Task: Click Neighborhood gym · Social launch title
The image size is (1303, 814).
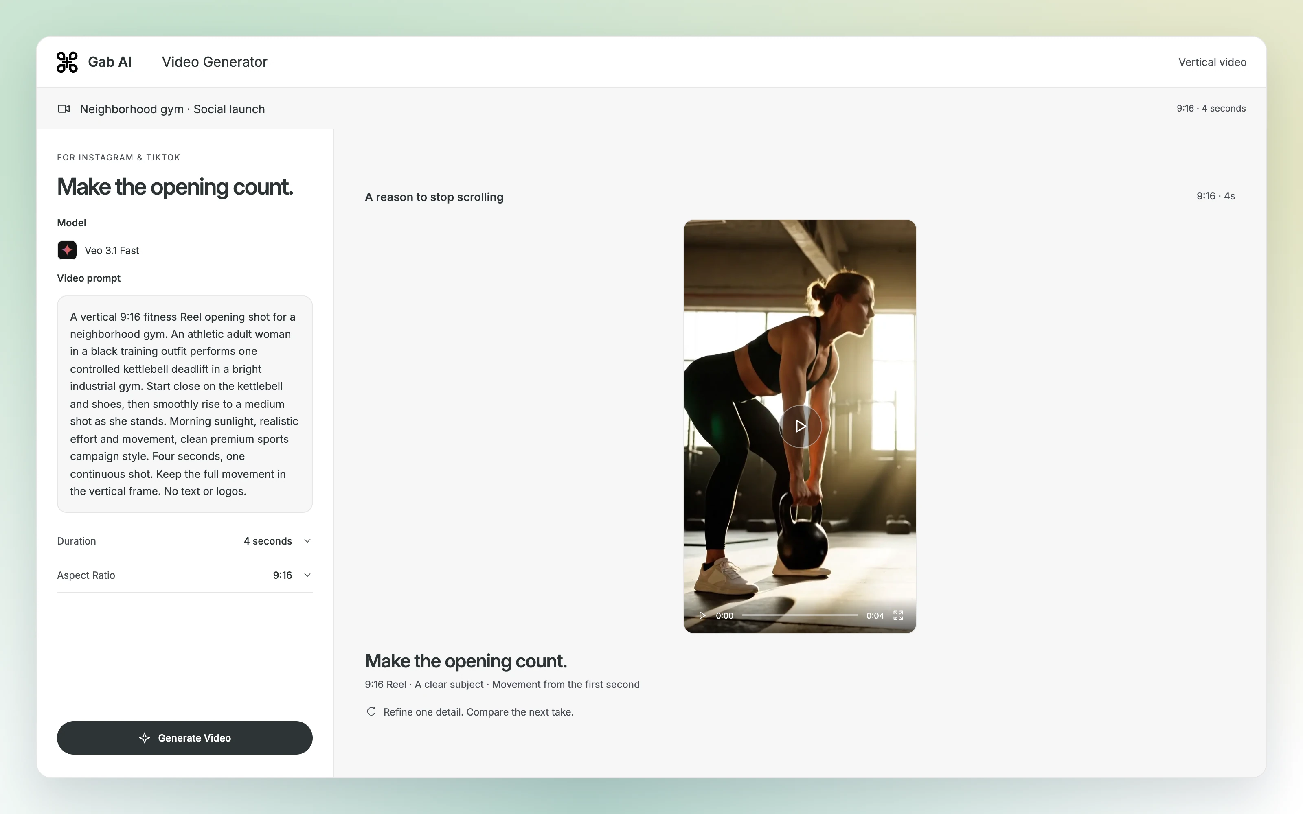Action: [x=172, y=109]
